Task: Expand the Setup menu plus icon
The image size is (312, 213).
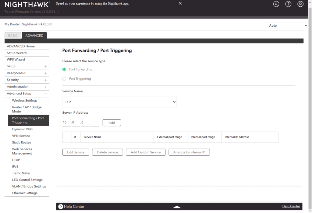Action: (46, 66)
